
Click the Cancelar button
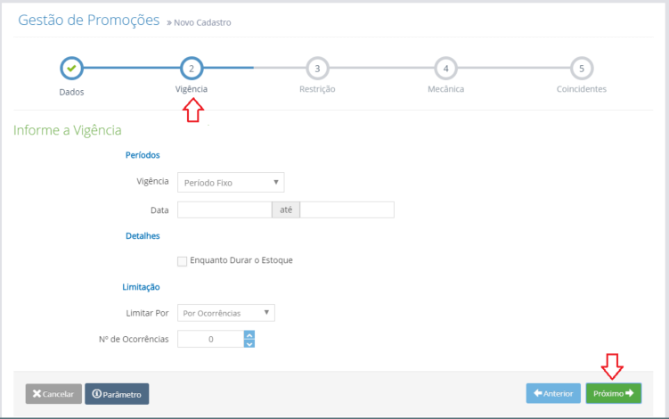coord(53,394)
